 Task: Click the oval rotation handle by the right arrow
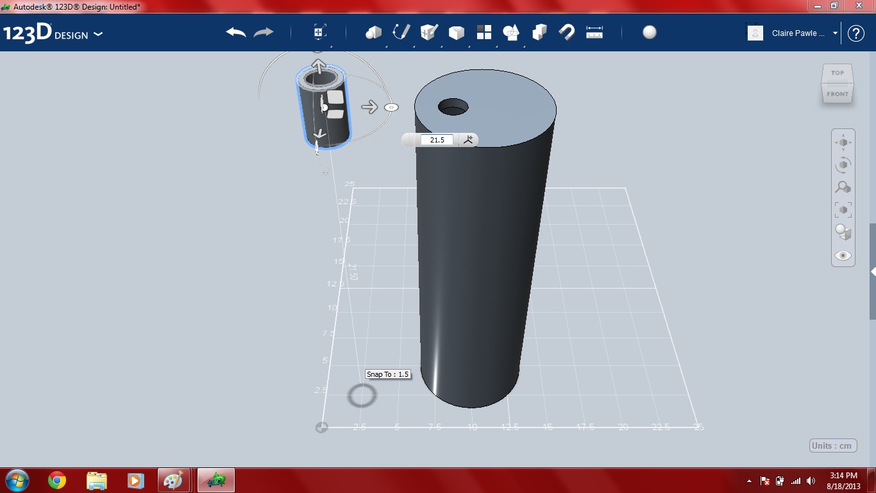pos(391,107)
